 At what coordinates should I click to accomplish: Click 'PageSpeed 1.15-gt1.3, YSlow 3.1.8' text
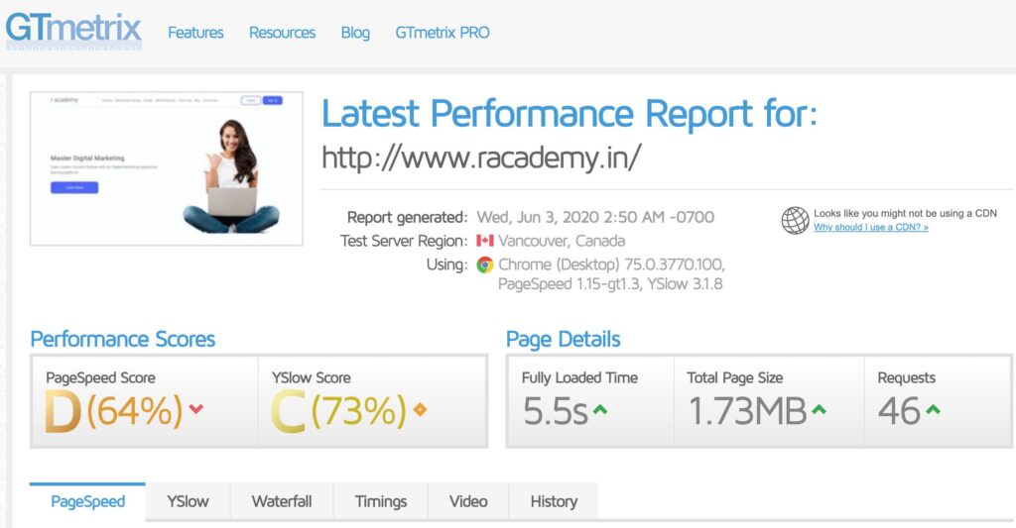point(610,284)
